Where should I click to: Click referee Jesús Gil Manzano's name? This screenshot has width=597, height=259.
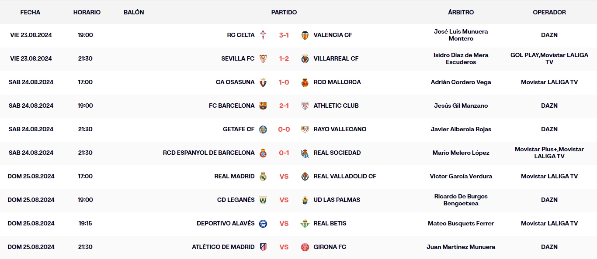461,106
